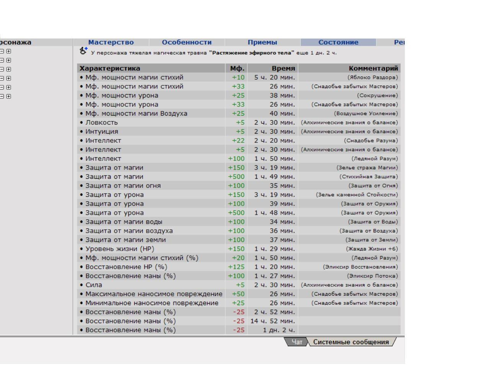The image size is (490, 392).
Task: Click the +20 modifier value
Action: point(238,258)
